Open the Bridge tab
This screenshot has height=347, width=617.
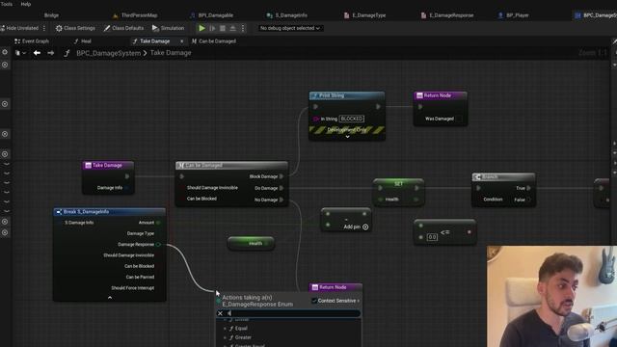coord(51,15)
